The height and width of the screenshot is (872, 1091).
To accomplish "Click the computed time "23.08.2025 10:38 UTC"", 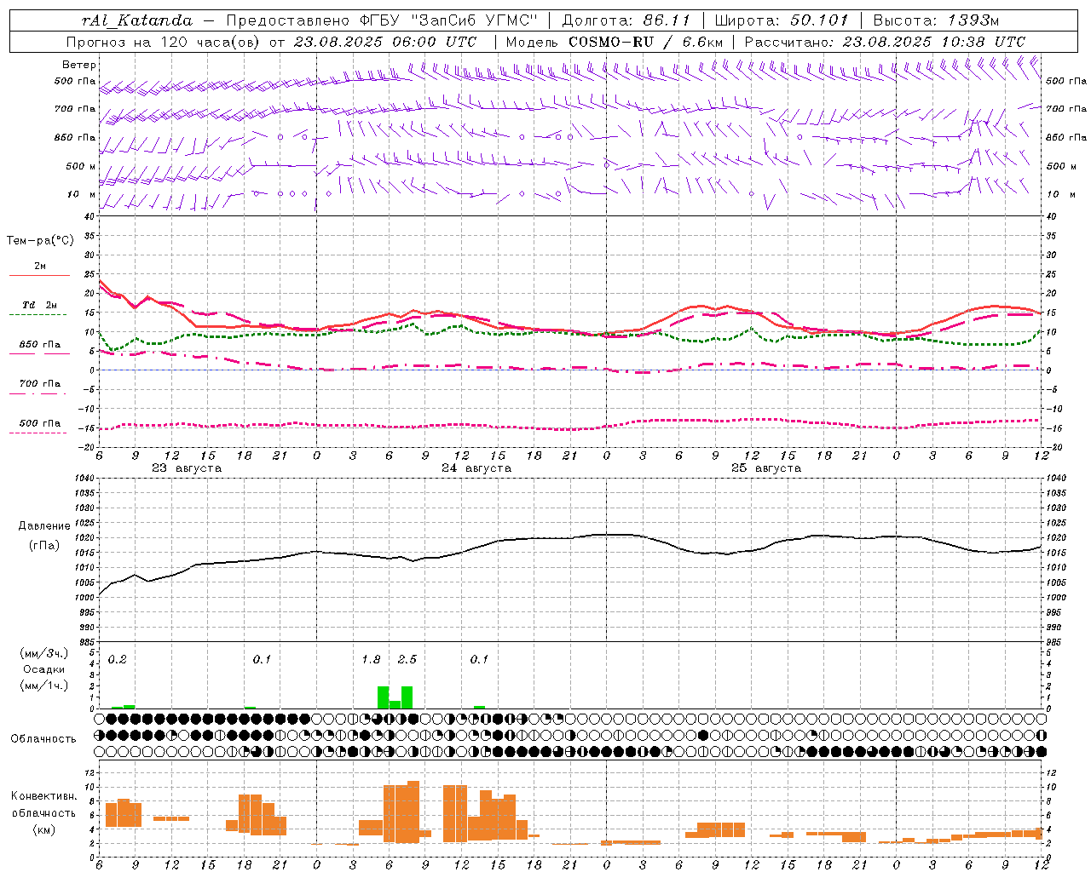I will pyautogui.click(x=933, y=42).
